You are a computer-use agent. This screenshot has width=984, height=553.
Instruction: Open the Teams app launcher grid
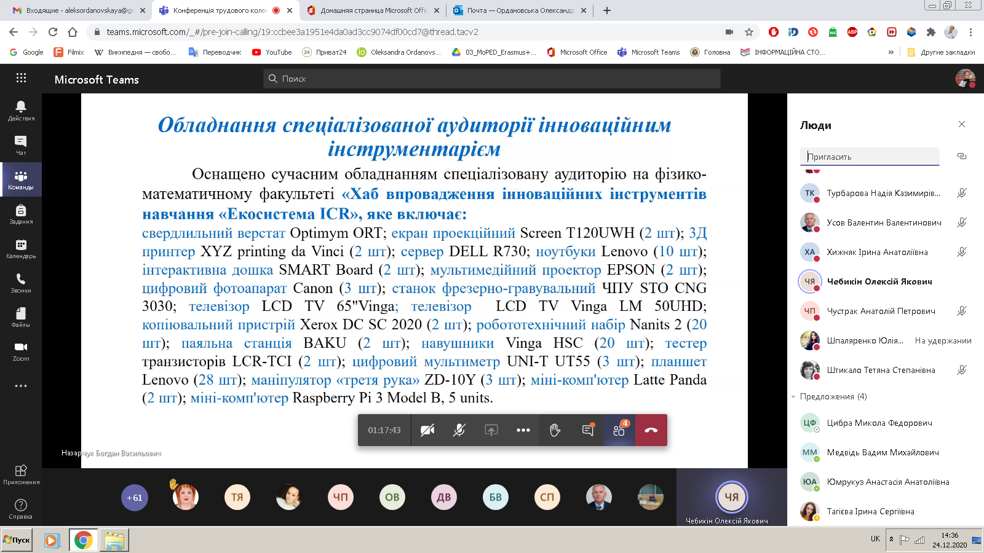(x=21, y=78)
